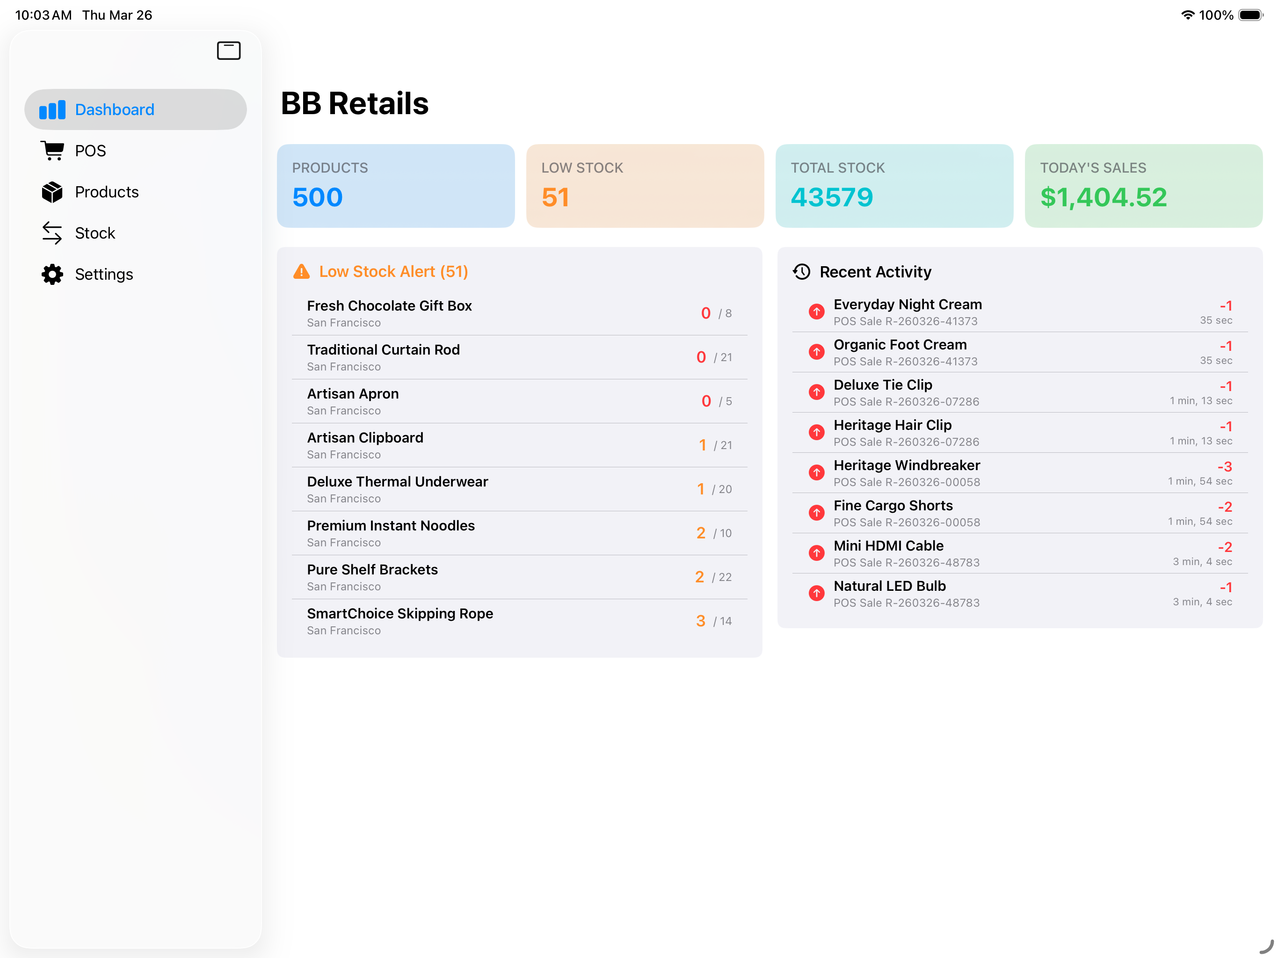Click red arrow icon beside Natural LED Bulb
Image resolution: width=1278 pixels, height=958 pixels.
pos(816,594)
